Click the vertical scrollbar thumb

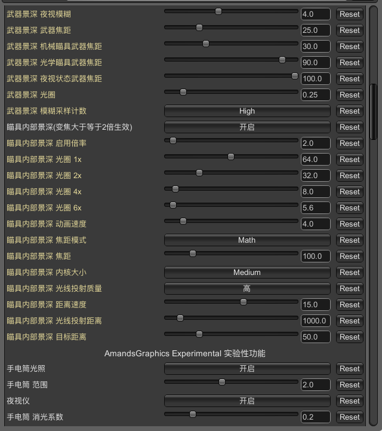click(373, 112)
